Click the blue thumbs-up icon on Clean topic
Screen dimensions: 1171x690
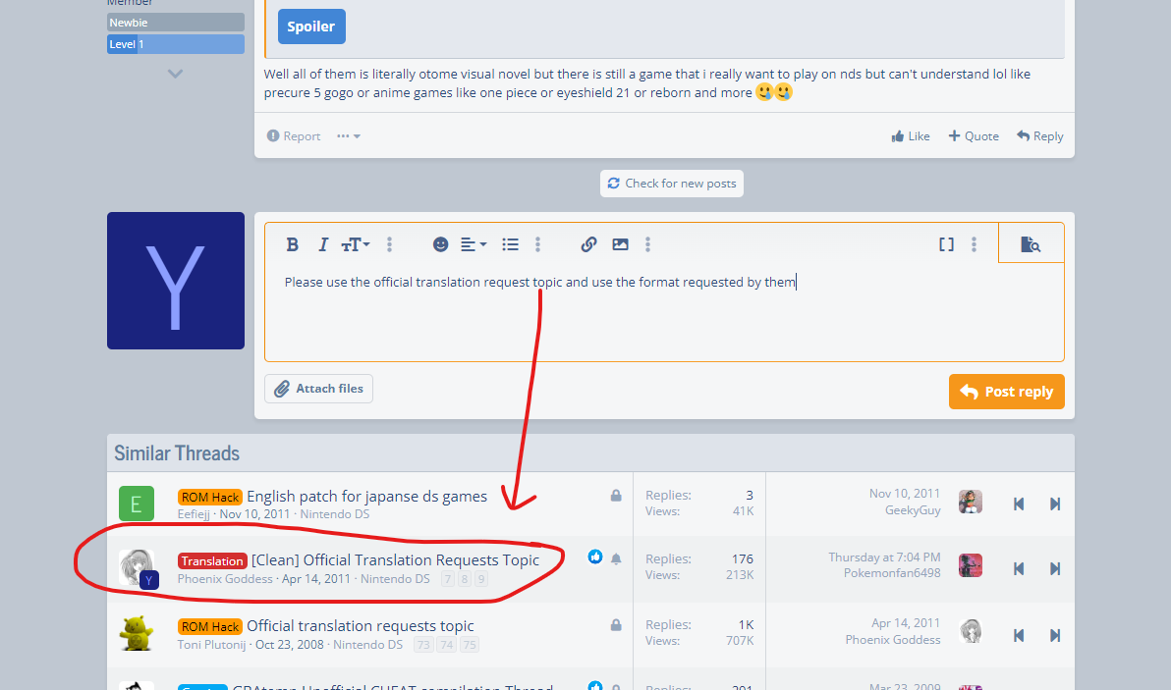[595, 557]
